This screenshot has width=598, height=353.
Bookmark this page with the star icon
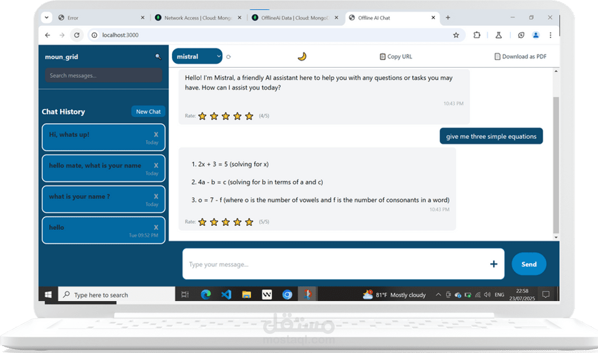456,35
